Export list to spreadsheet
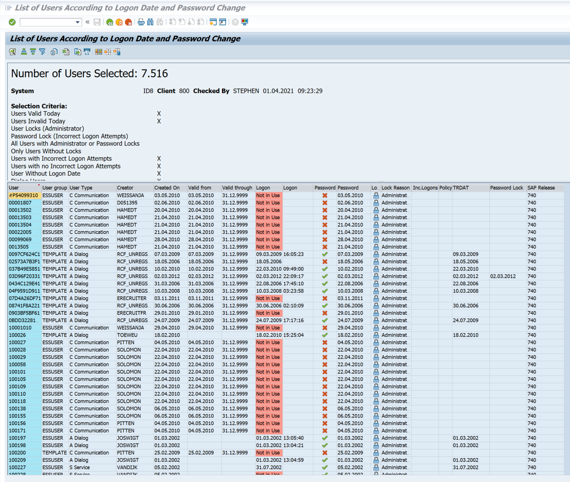The image size is (570, 482). [66, 52]
